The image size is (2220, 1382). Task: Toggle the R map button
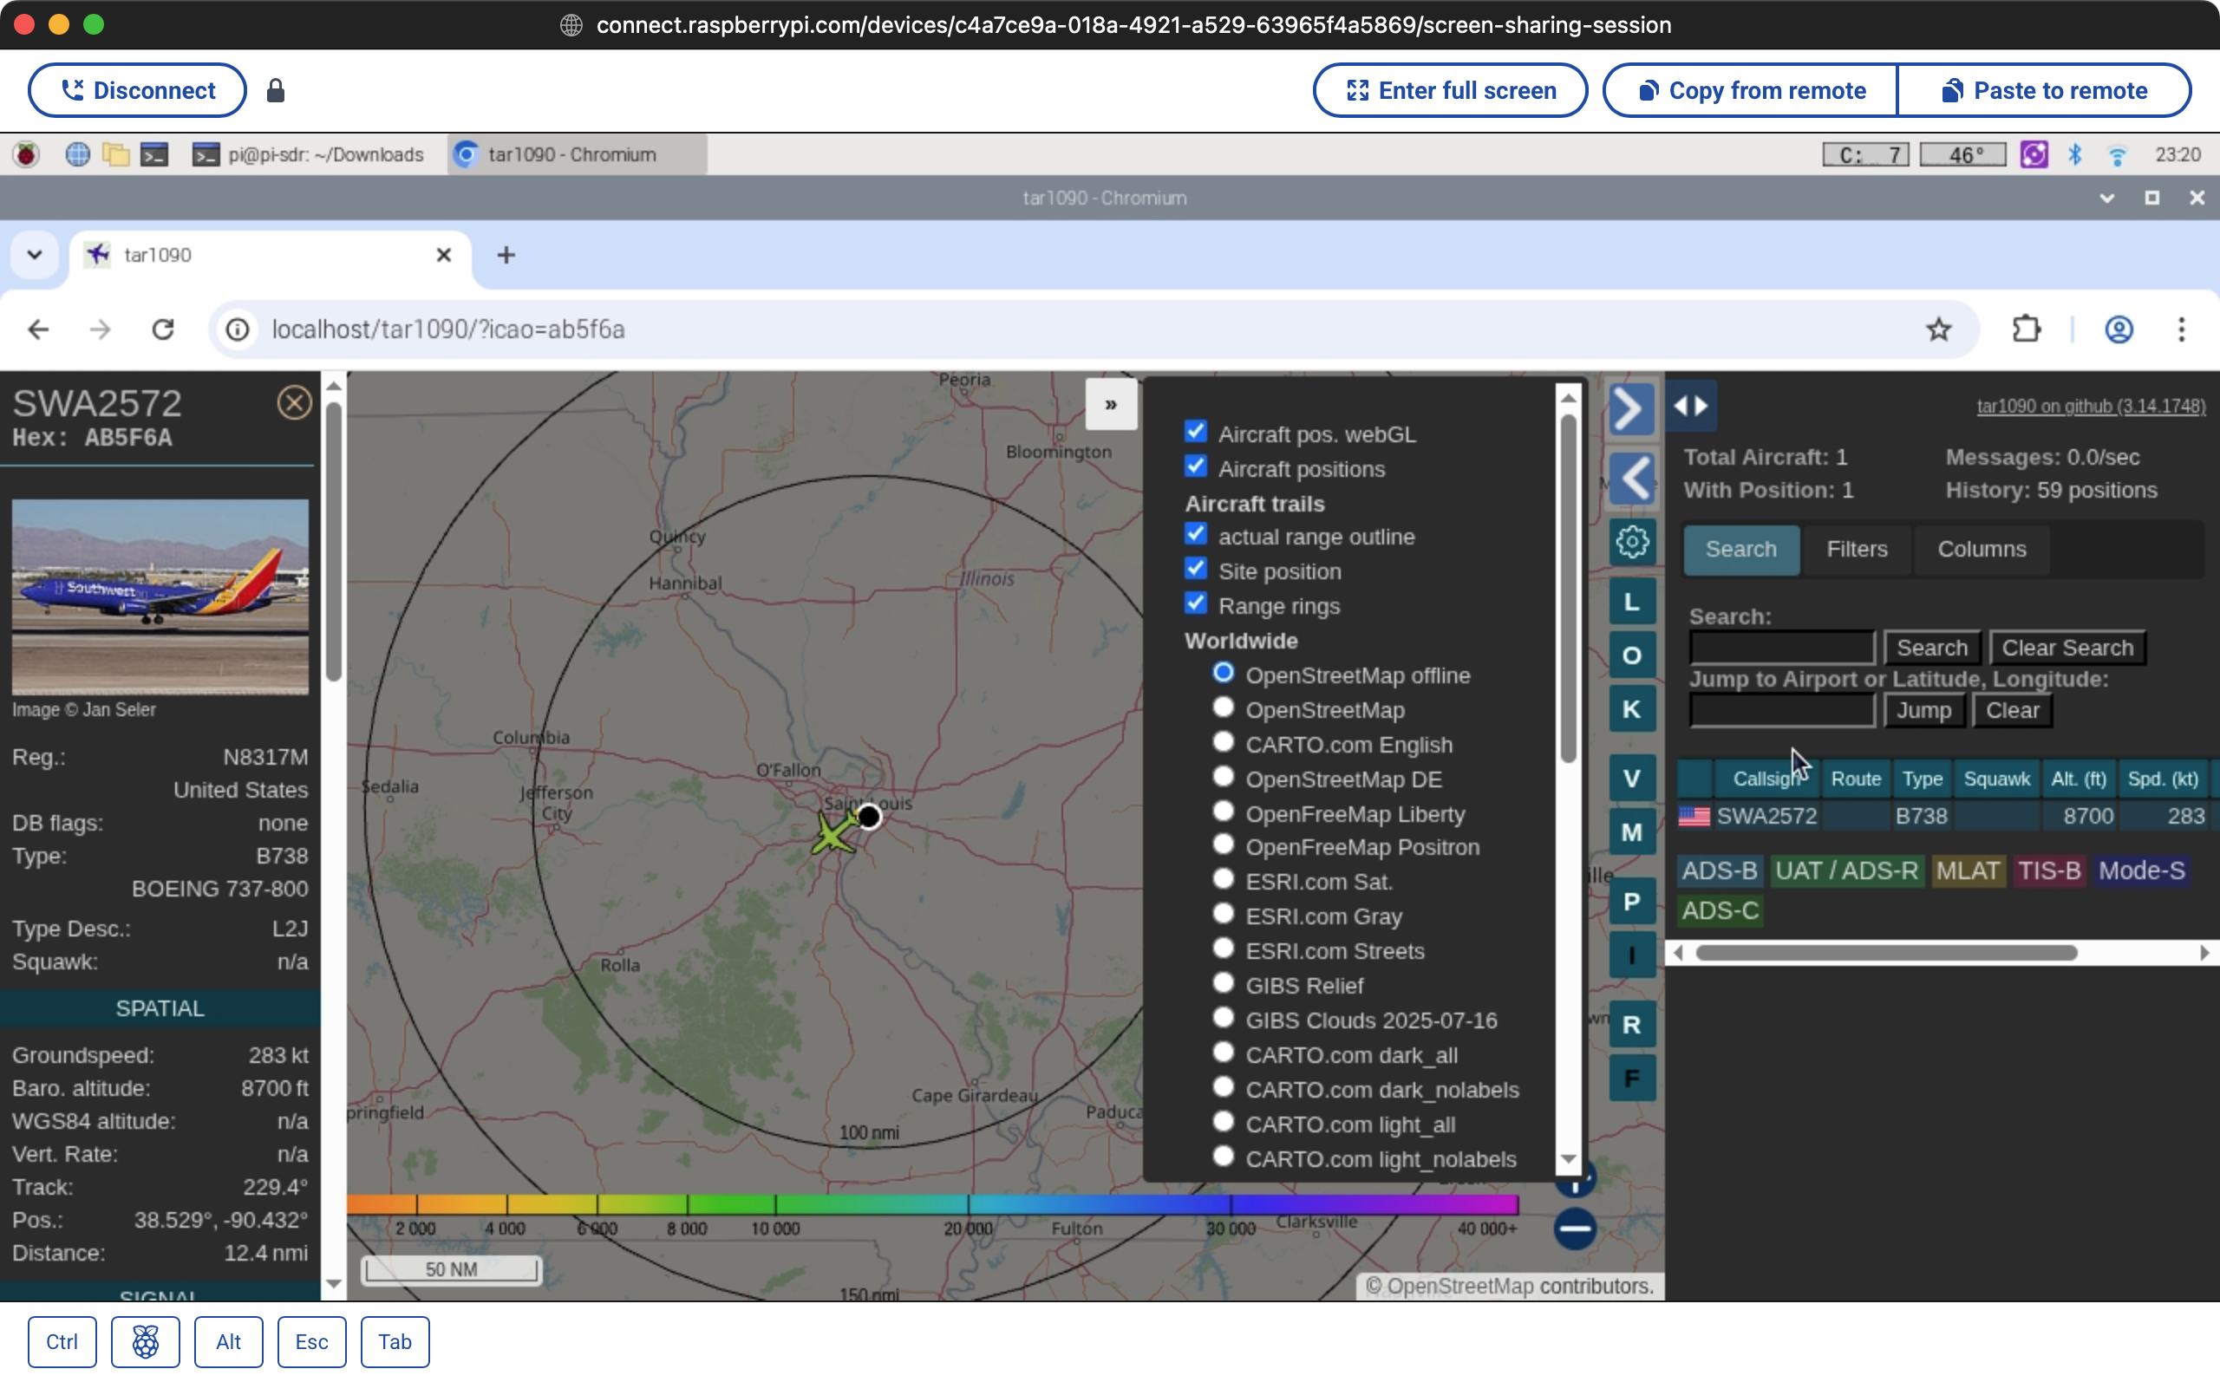pyautogui.click(x=1631, y=1025)
